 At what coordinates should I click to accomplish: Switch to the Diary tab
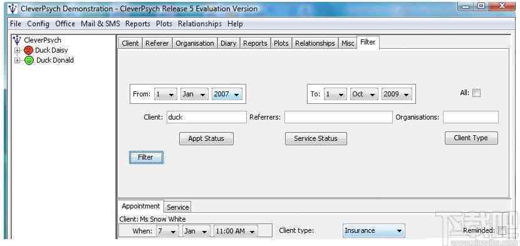(x=229, y=43)
